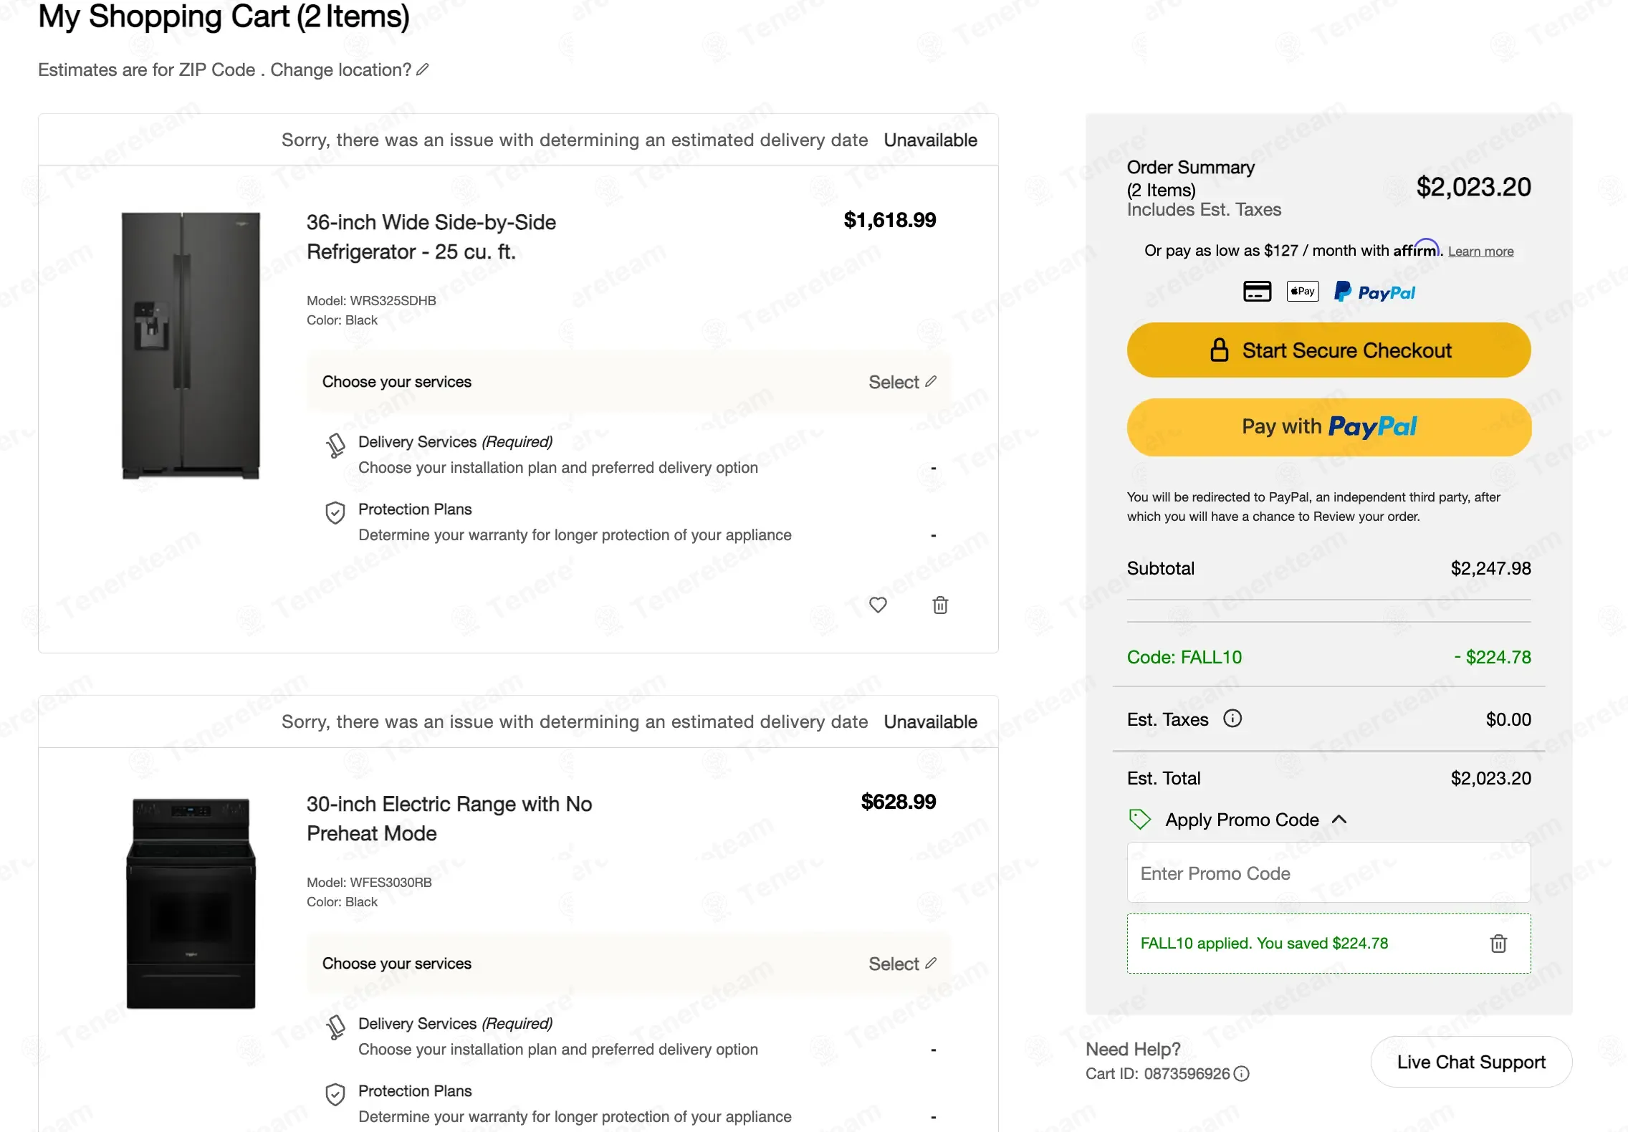
Task: Open Affirm Learn more link
Action: [1480, 251]
